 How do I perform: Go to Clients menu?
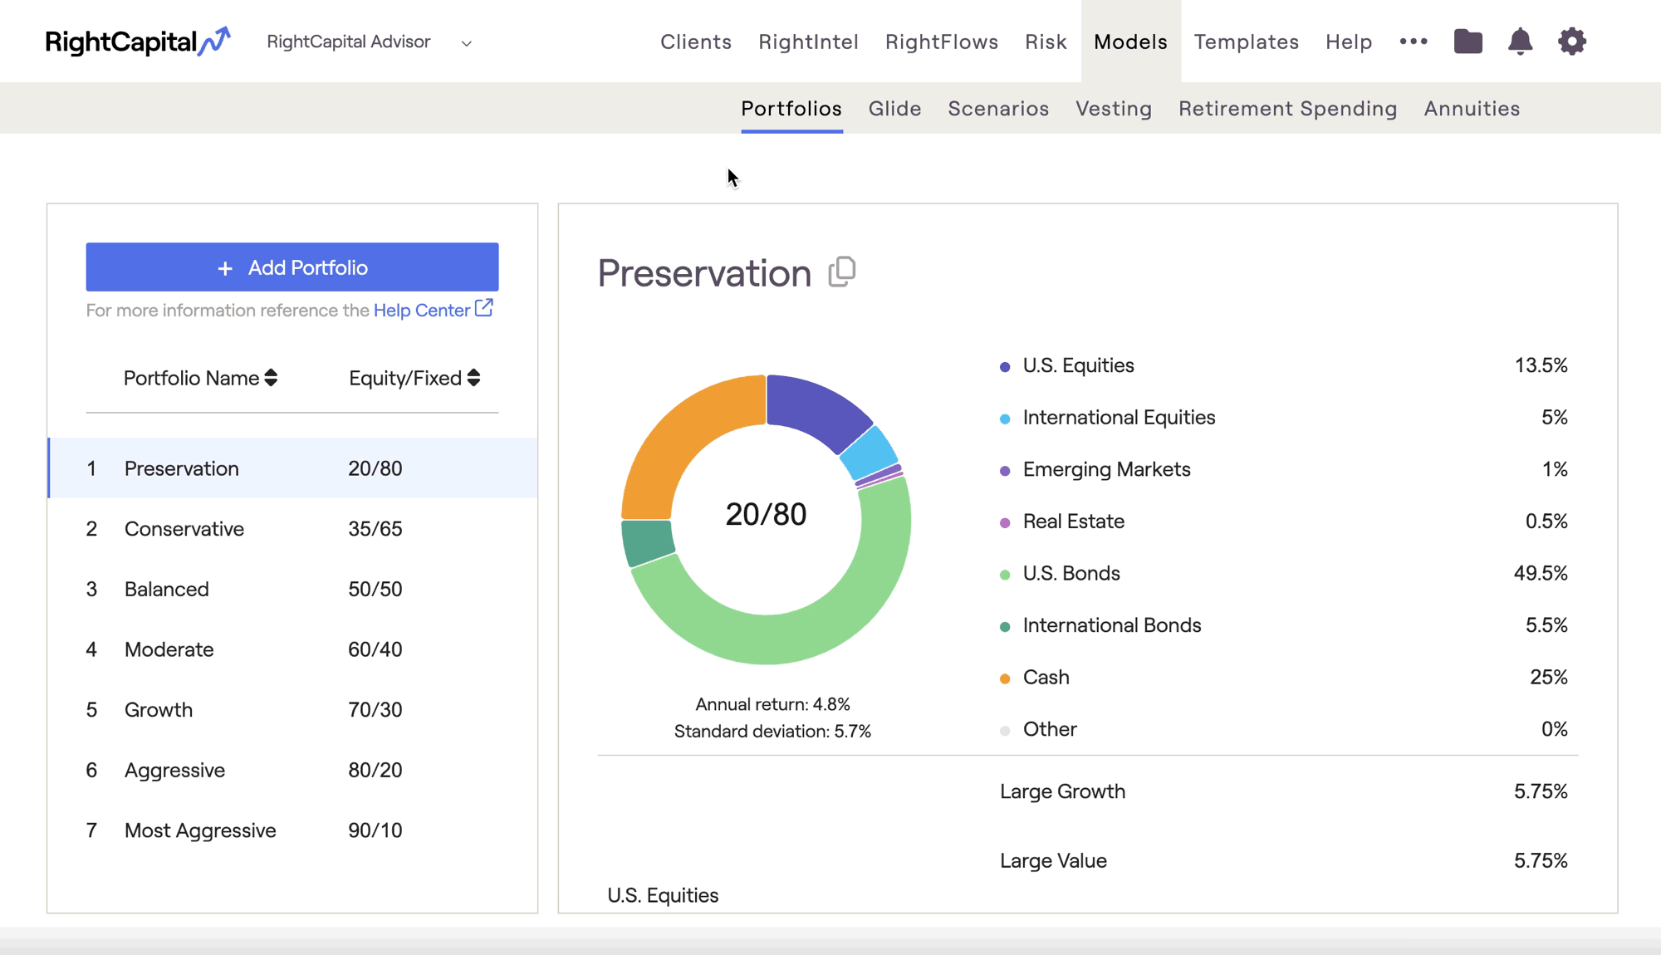click(x=696, y=42)
